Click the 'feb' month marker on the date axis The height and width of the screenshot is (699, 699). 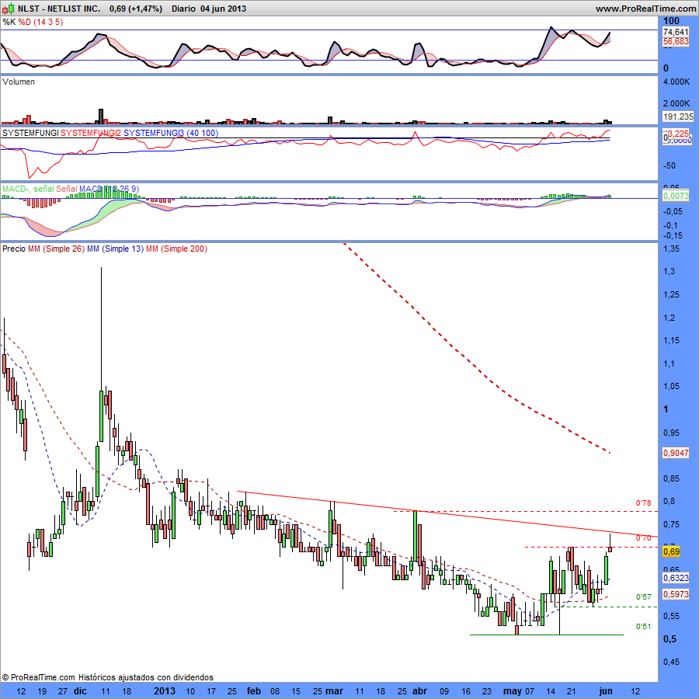click(254, 691)
